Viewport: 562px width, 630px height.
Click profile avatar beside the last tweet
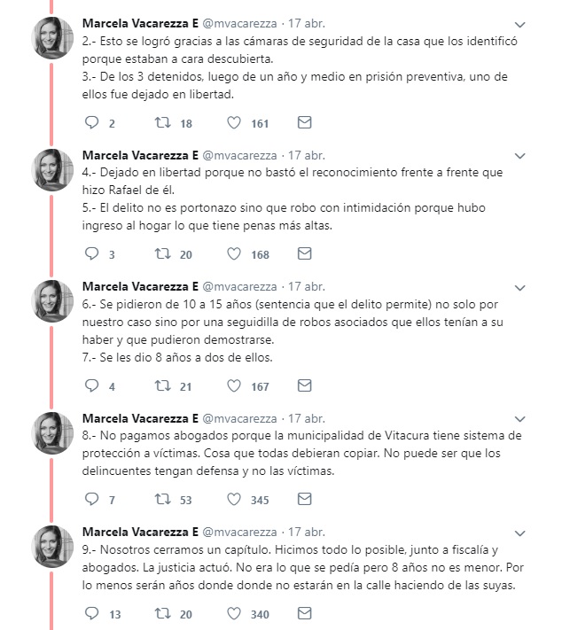point(53,545)
